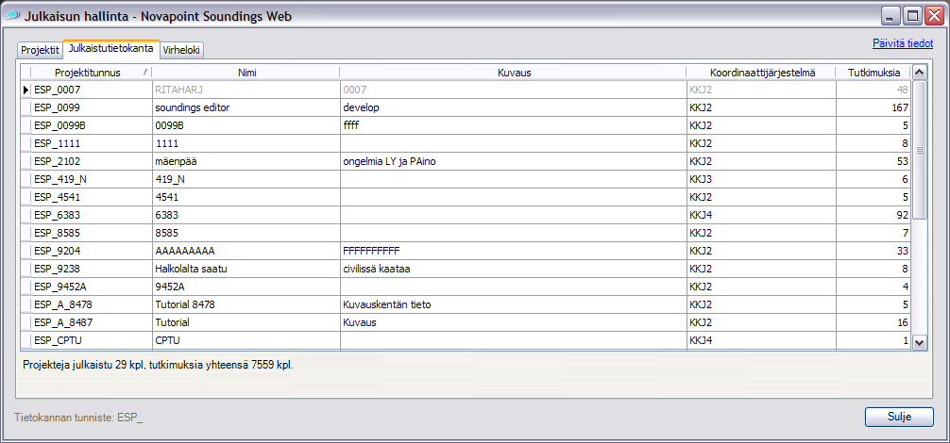Minimize the Julkaisun hallinta window
This screenshot has width=950, height=443.
click(891, 17)
